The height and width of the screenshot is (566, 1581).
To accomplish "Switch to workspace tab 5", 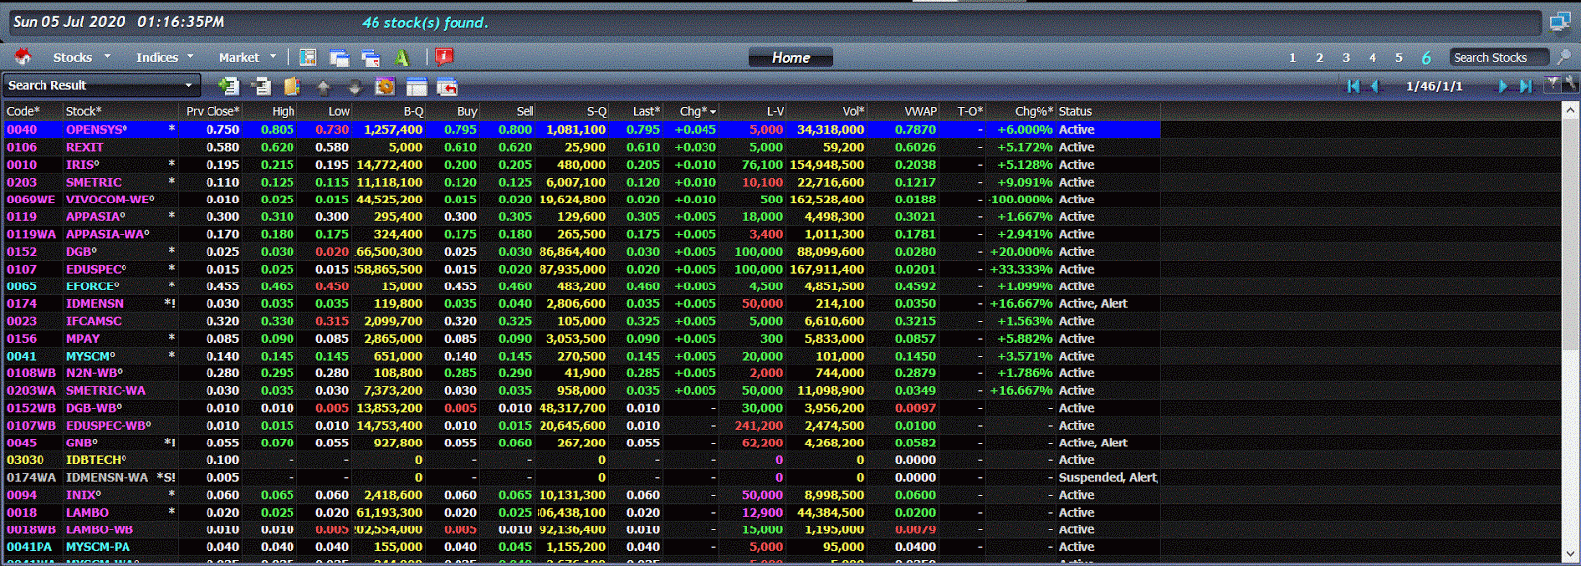I will point(1399,57).
